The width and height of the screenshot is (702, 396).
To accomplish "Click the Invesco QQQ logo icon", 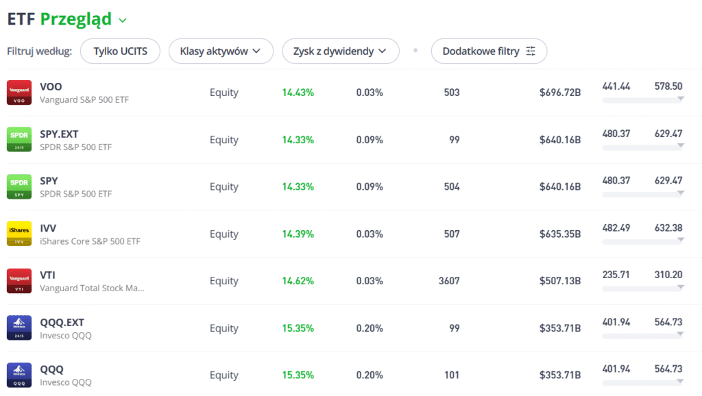I will (19, 375).
